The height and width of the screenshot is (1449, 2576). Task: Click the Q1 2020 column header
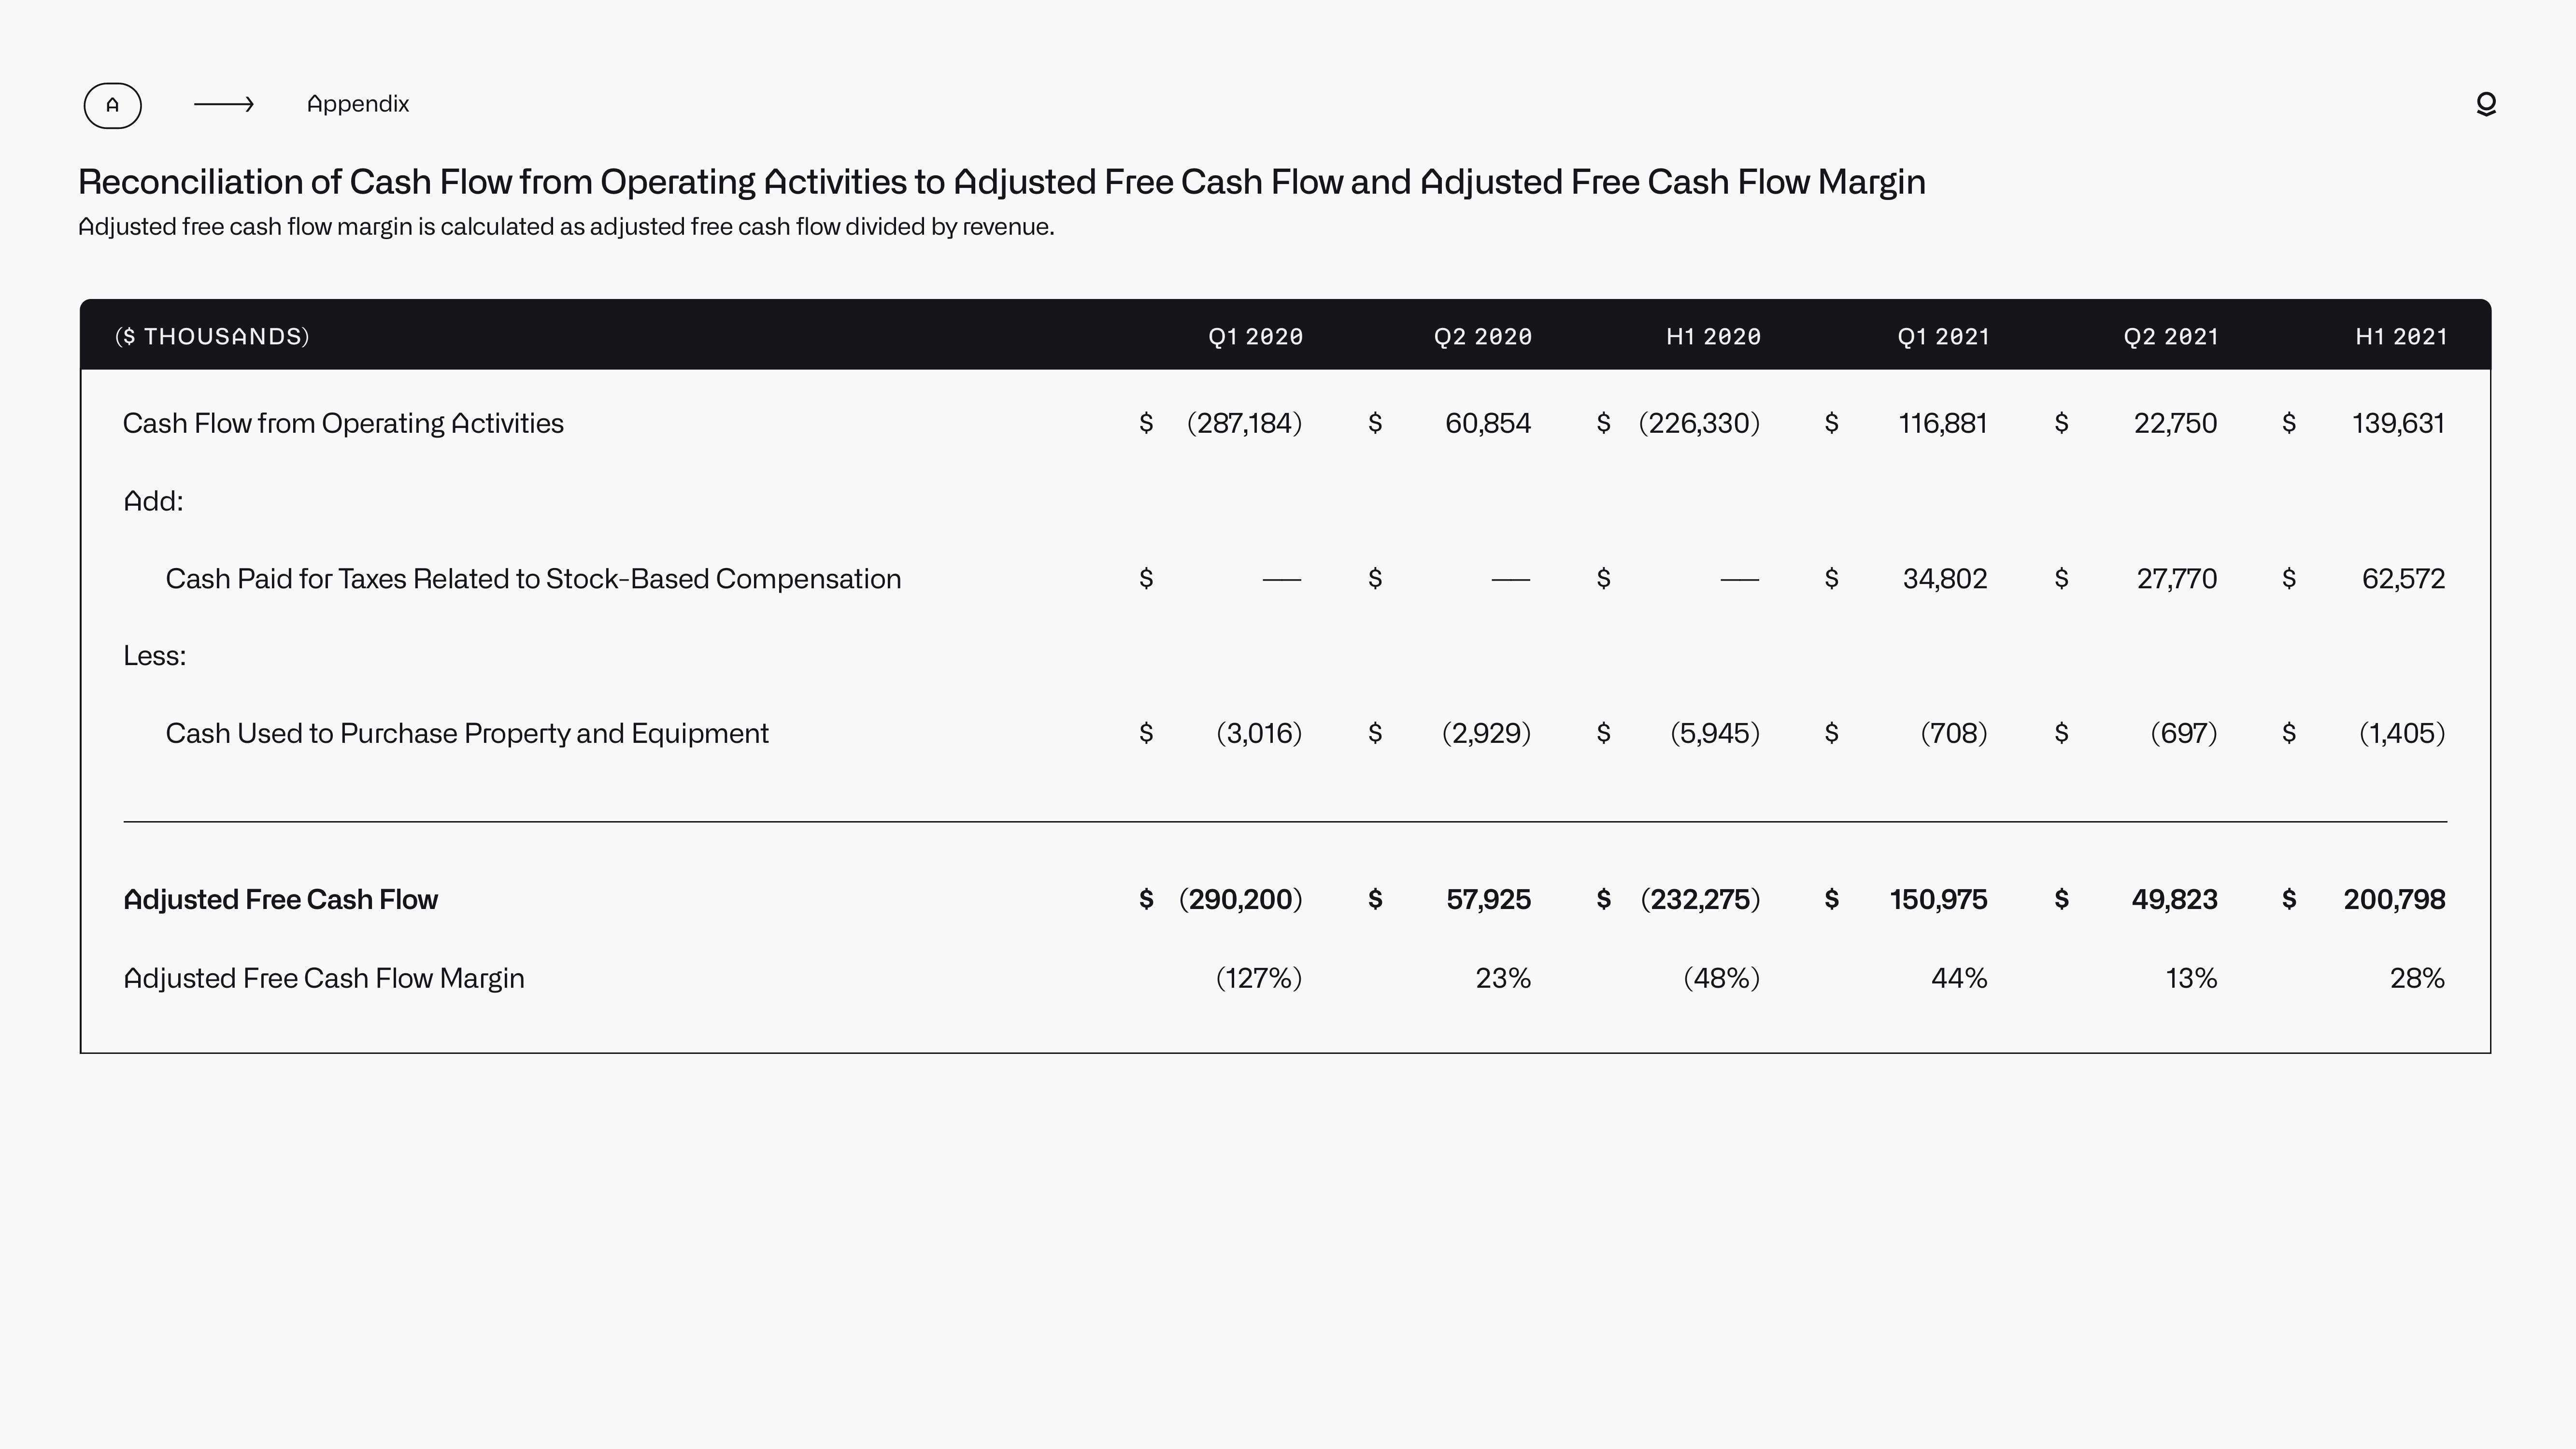[x=1256, y=337]
